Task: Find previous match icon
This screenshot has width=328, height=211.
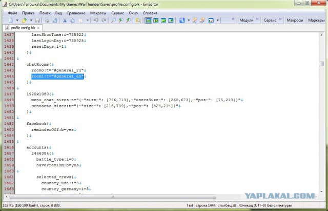Action: tap(121, 21)
